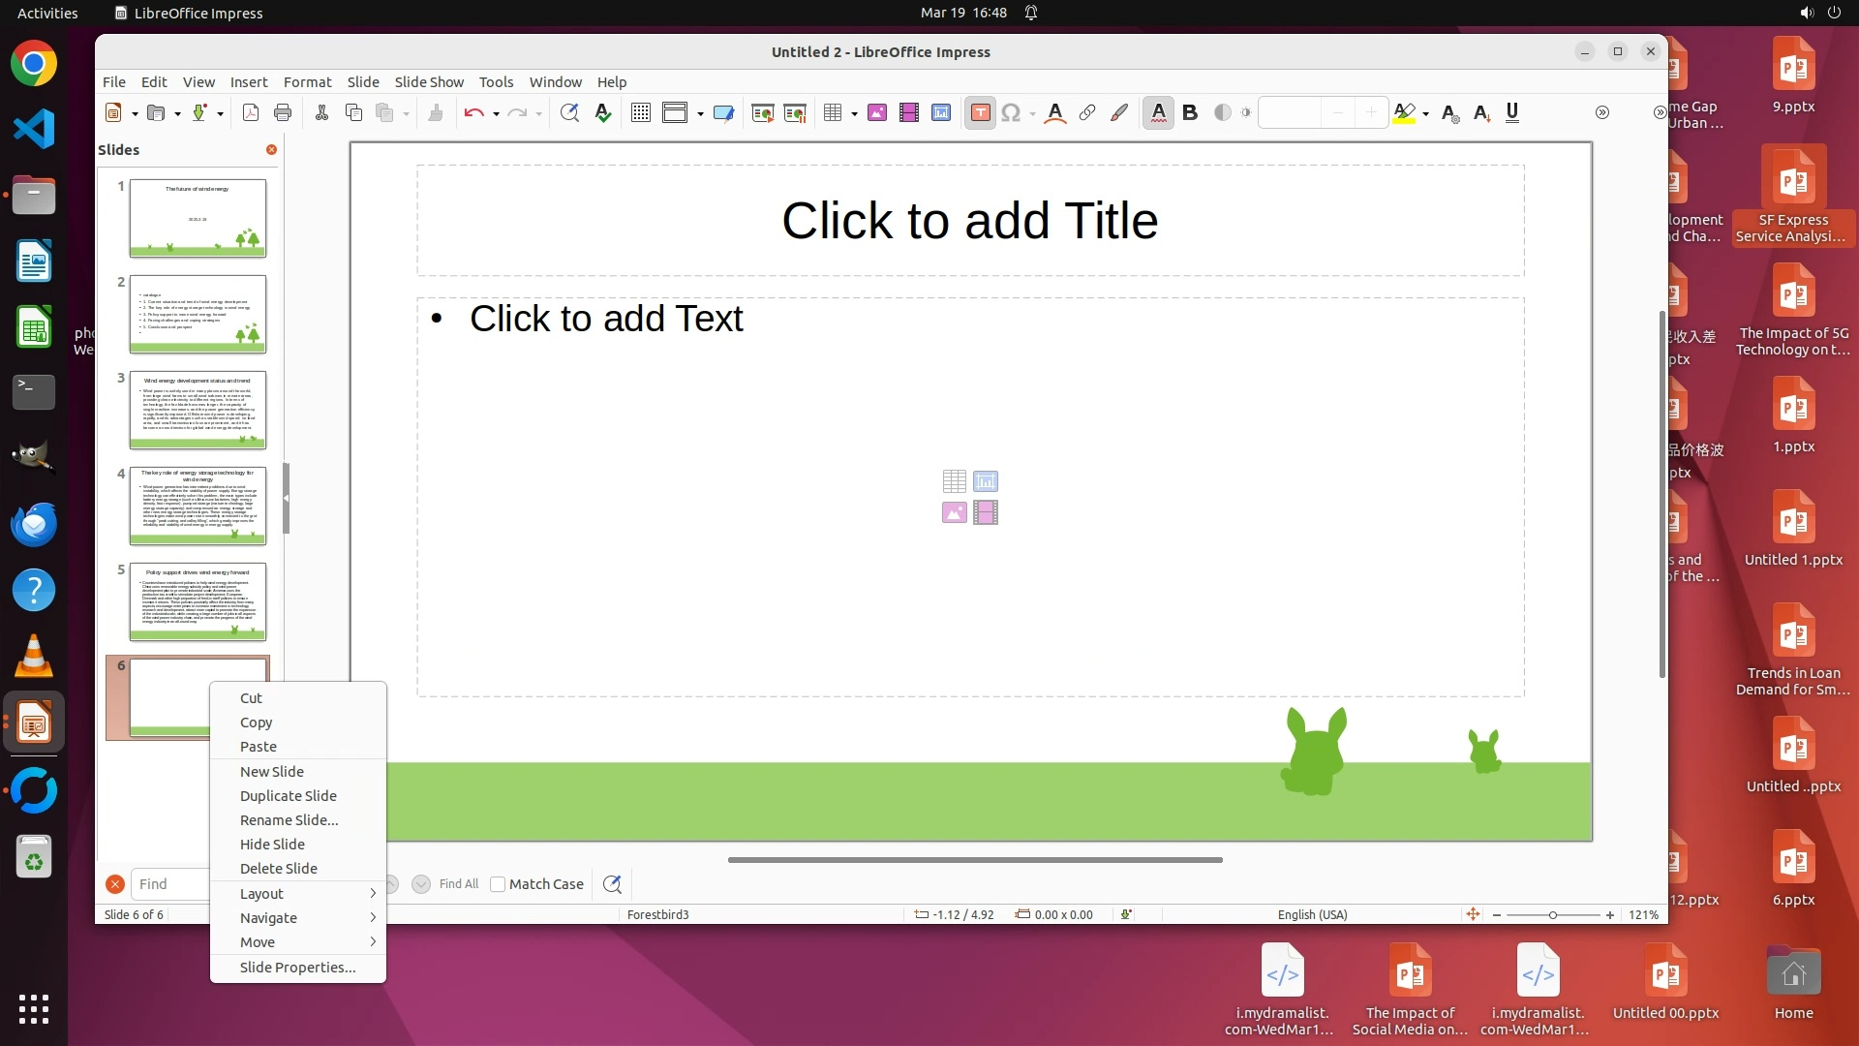Open the Slide Show menu
Screen dimensions: 1859x1046
tap(429, 82)
